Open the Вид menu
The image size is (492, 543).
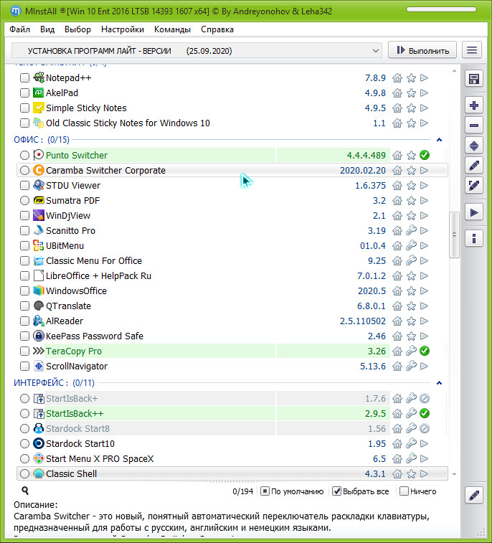pos(47,29)
